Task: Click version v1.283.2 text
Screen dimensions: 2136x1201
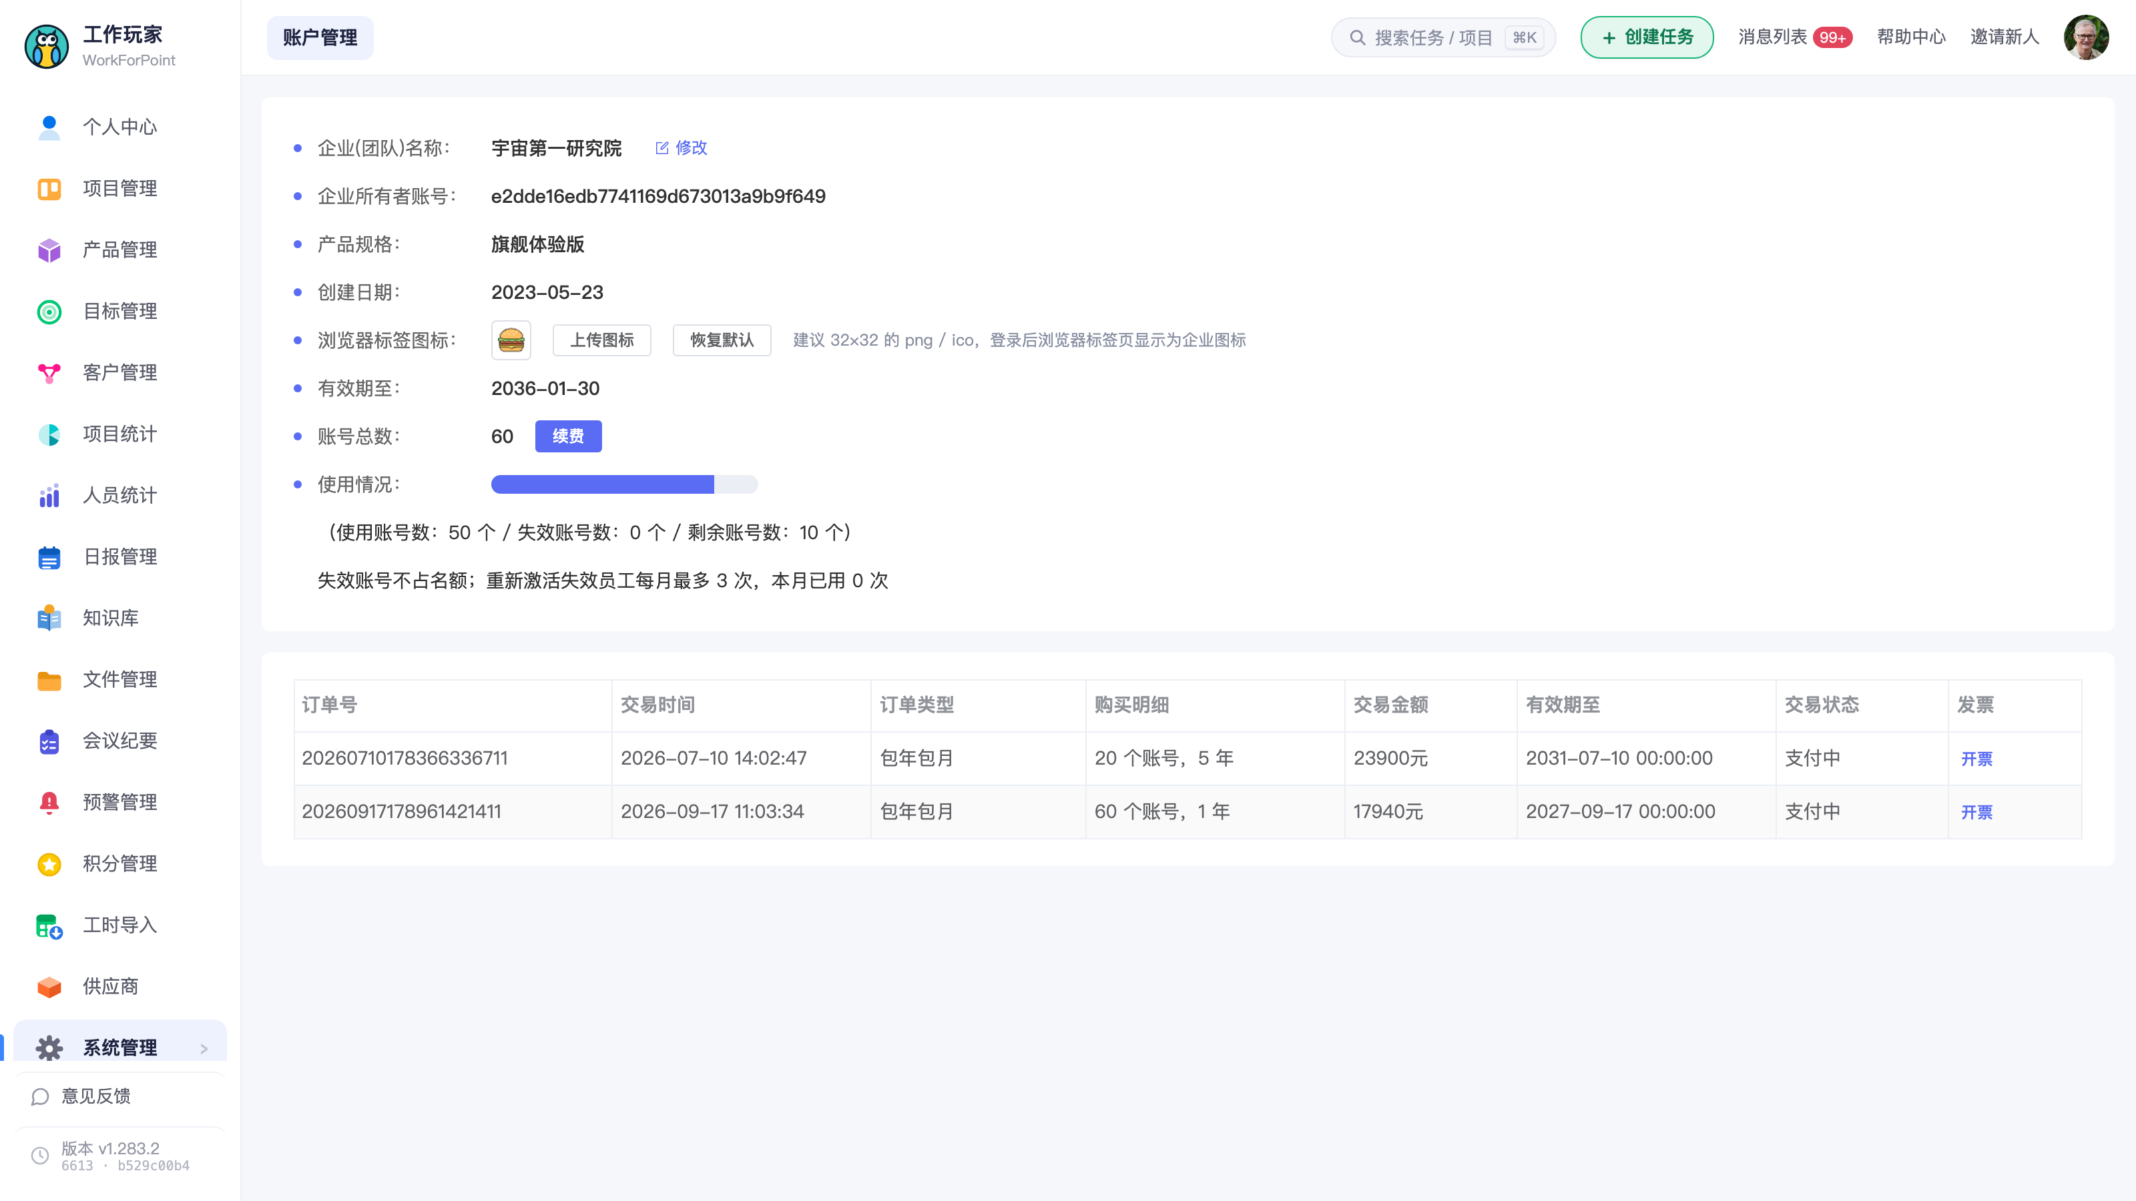Action: click(110, 1149)
